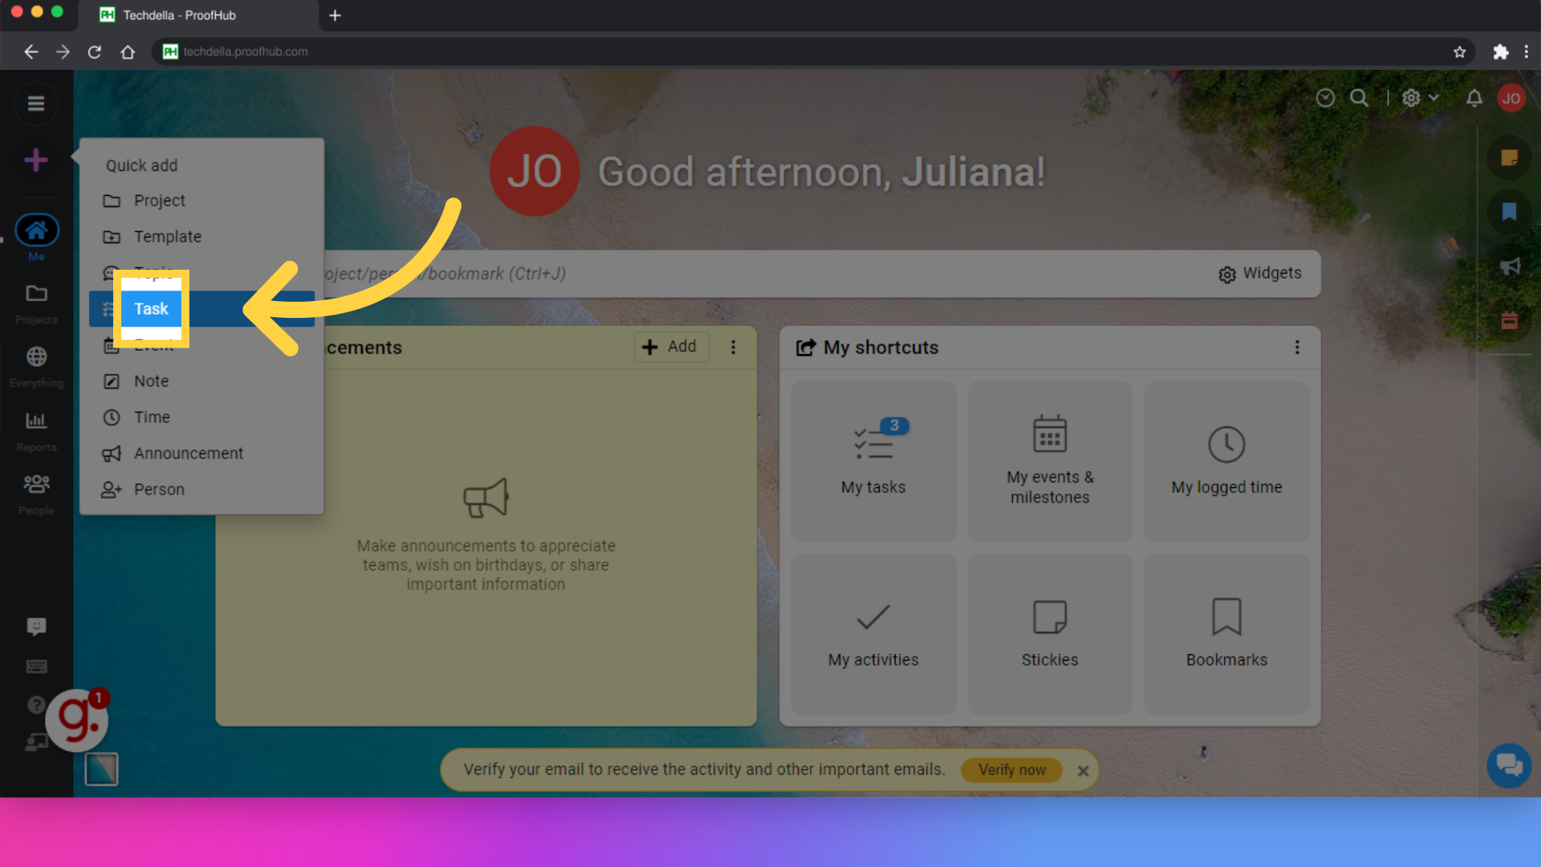Toggle the notification bell icon
The image size is (1541, 867).
1474,97
